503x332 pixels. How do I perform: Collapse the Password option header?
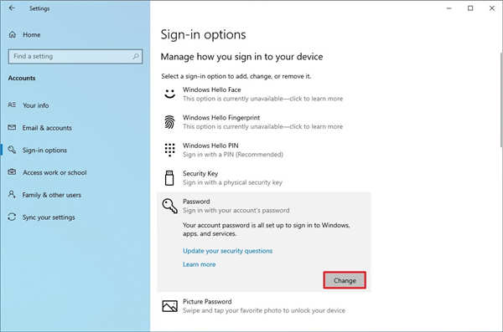point(264,206)
